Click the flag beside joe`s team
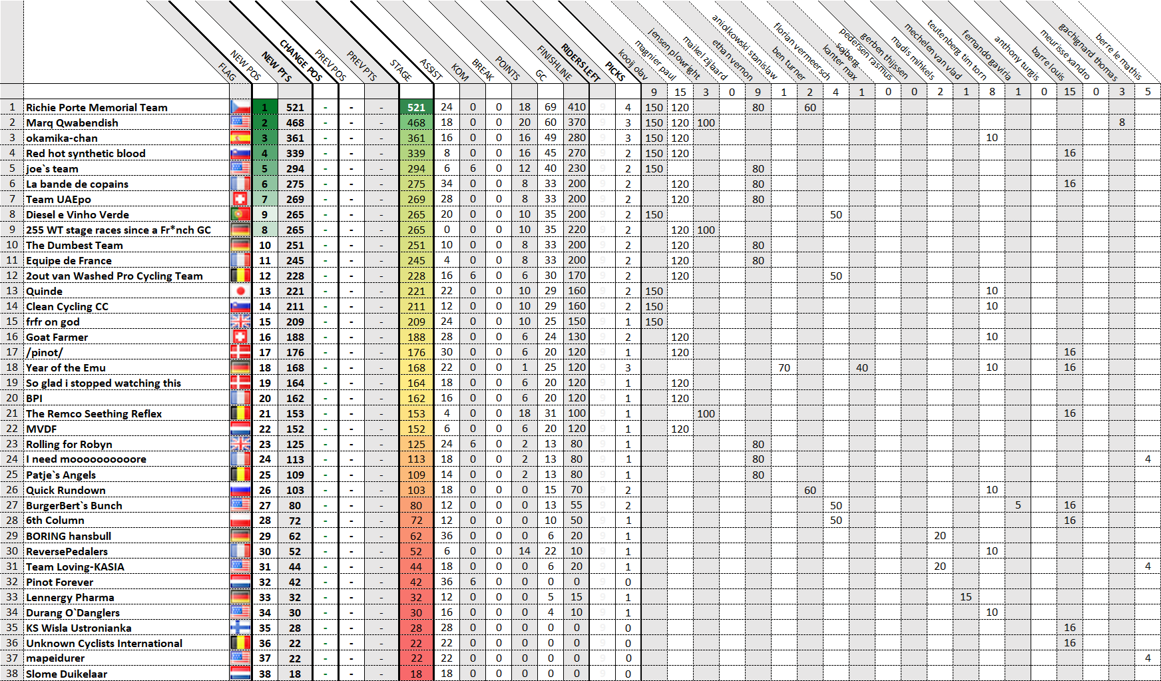This screenshot has height=681, width=1161. [x=240, y=168]
